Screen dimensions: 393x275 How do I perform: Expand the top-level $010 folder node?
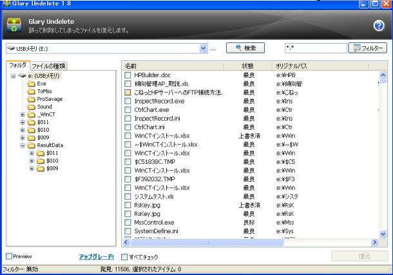[x=23, y=130]
